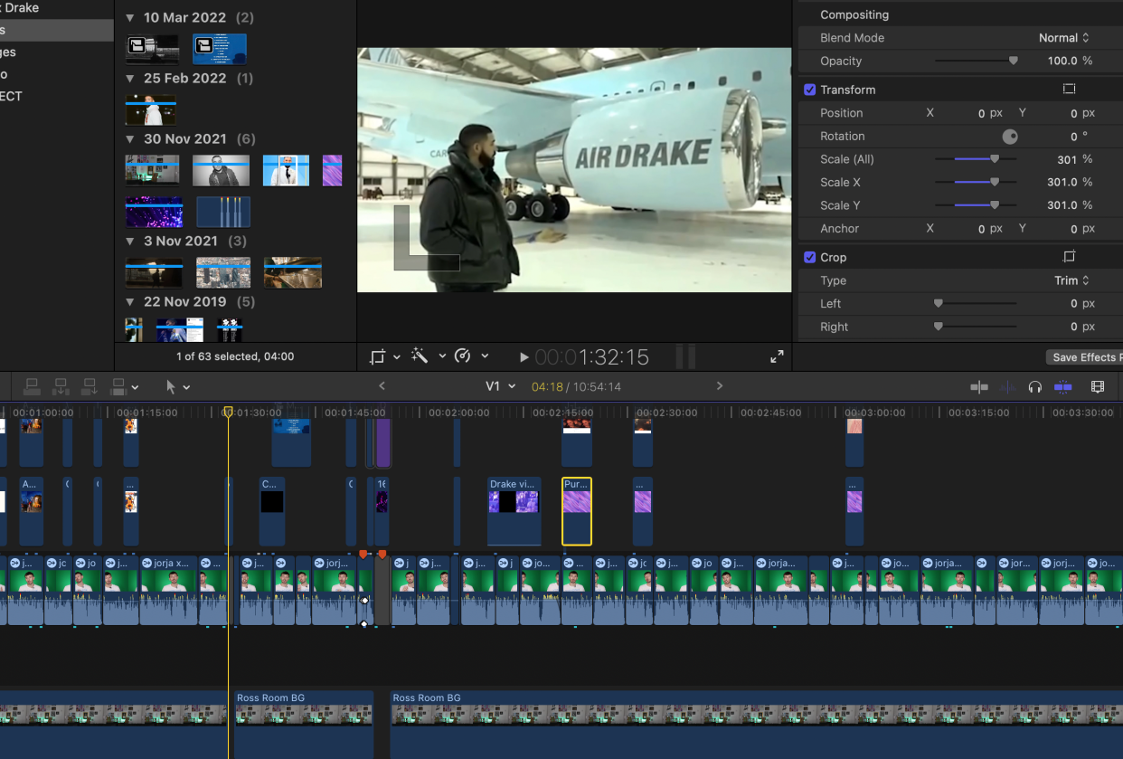Viewport: 1123px width, 759px height.
Task: Collapse the 3 Nov 2021 group
Action: (129, 242)
